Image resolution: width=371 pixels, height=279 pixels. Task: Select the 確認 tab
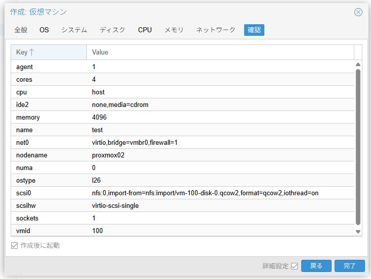(x=254, y=30)
